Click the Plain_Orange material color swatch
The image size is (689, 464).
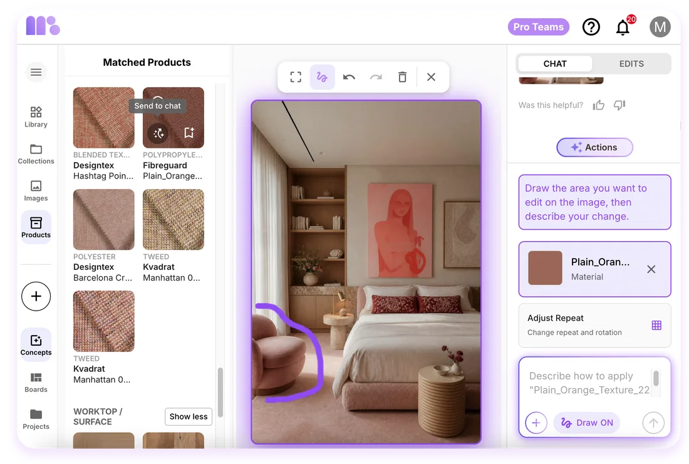point(545,268)
